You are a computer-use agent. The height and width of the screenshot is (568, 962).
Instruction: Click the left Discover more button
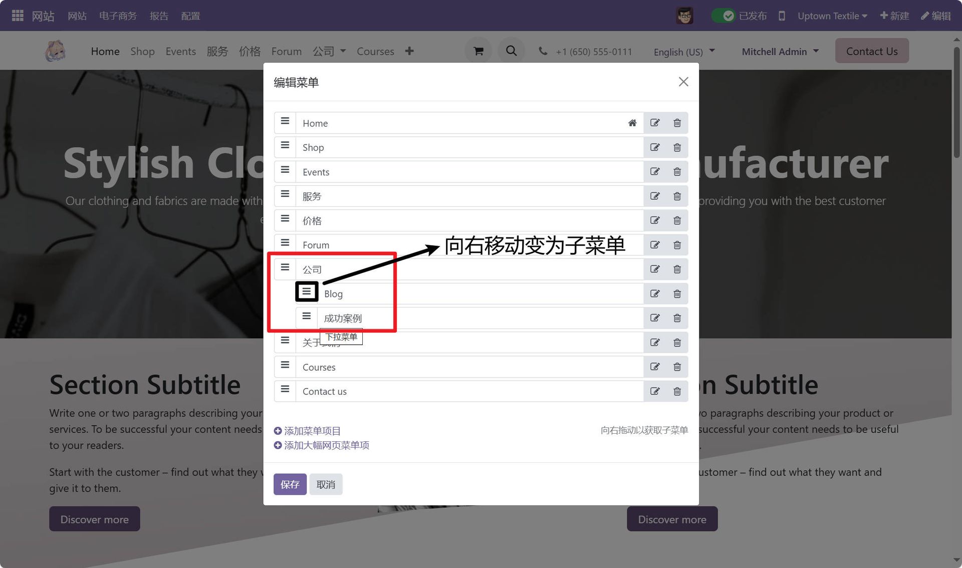tap(95, 519)
